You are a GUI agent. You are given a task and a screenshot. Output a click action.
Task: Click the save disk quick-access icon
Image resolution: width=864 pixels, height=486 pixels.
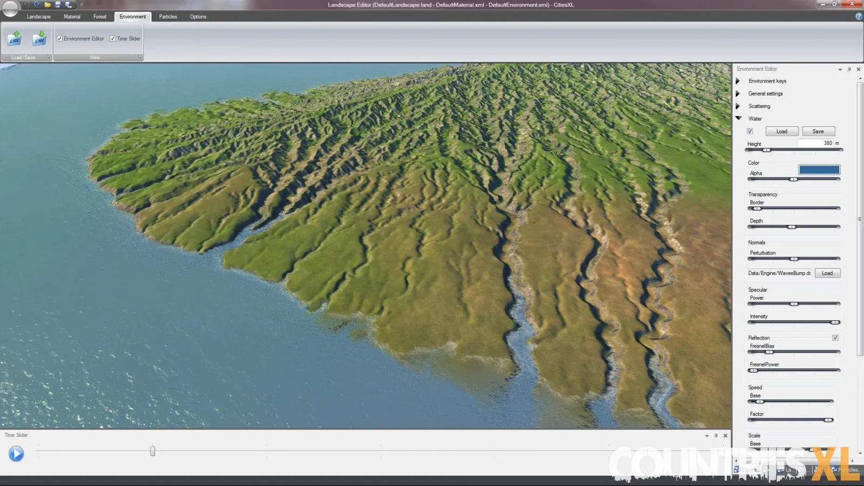58,5
